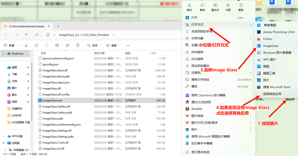Open 下载 folder in the sidebar
The height and width of the screenshot is (156, 298).
tap(14, 74)
